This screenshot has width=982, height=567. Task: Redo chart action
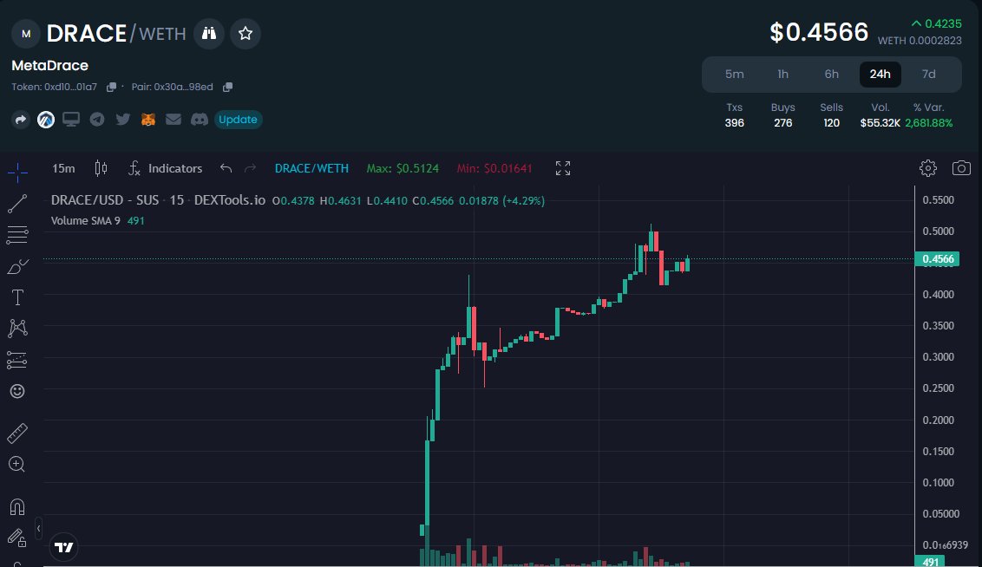251,168
